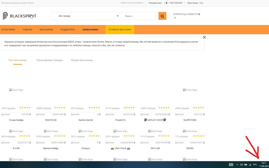269x168 pixels.
Task: Close the auction announcement banner
Action: 204,37
